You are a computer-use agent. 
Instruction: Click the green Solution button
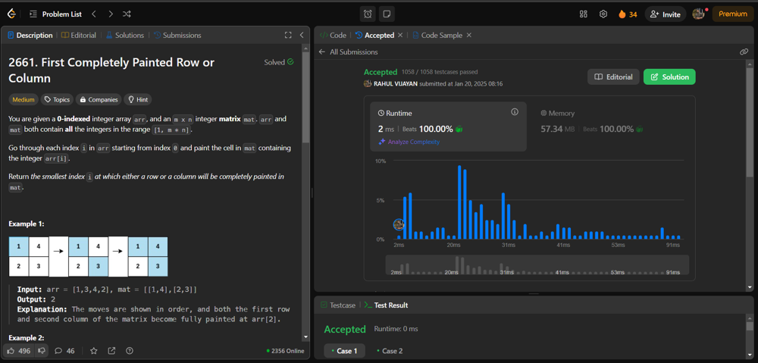tap(669, 77)
